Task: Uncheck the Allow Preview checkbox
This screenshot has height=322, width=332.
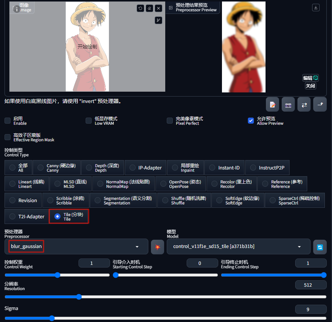Action: click(x=251, y=121)
